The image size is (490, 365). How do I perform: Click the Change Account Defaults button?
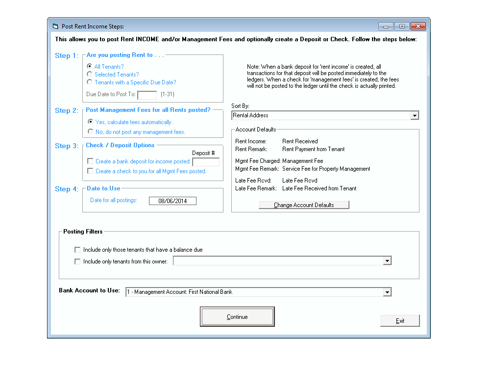tap(304, 205)
